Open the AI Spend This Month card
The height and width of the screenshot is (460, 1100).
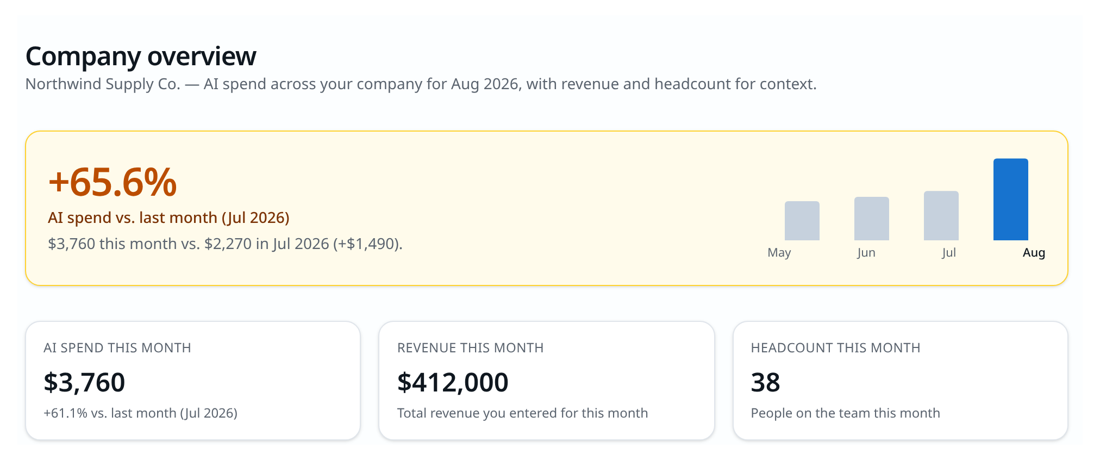coord(193,381)
